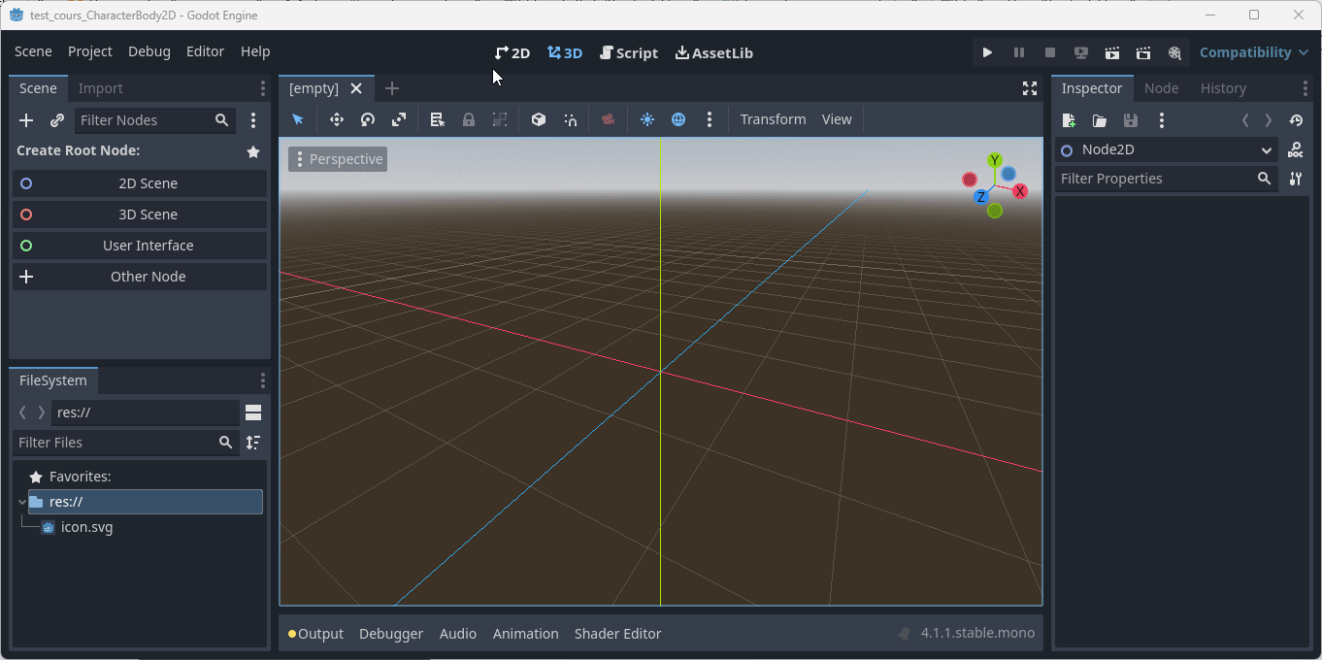Open the Editor menu
Screen dimensions: 1322x660
[x=205, y=51]
